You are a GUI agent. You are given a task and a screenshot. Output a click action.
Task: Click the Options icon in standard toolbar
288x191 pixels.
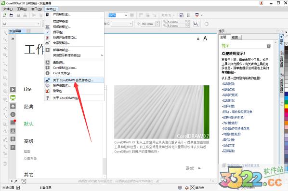click(x=188, y=15)
